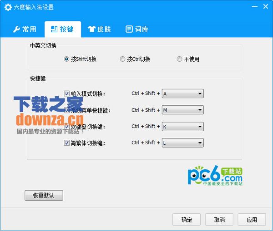
Task: Open the dropdown showing key A
Action: coord(182,93)
